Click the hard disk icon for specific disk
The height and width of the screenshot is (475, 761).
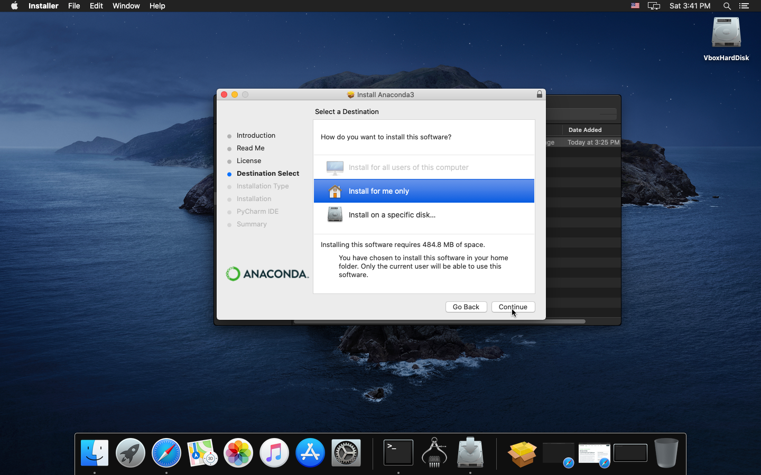coord(335,215)
